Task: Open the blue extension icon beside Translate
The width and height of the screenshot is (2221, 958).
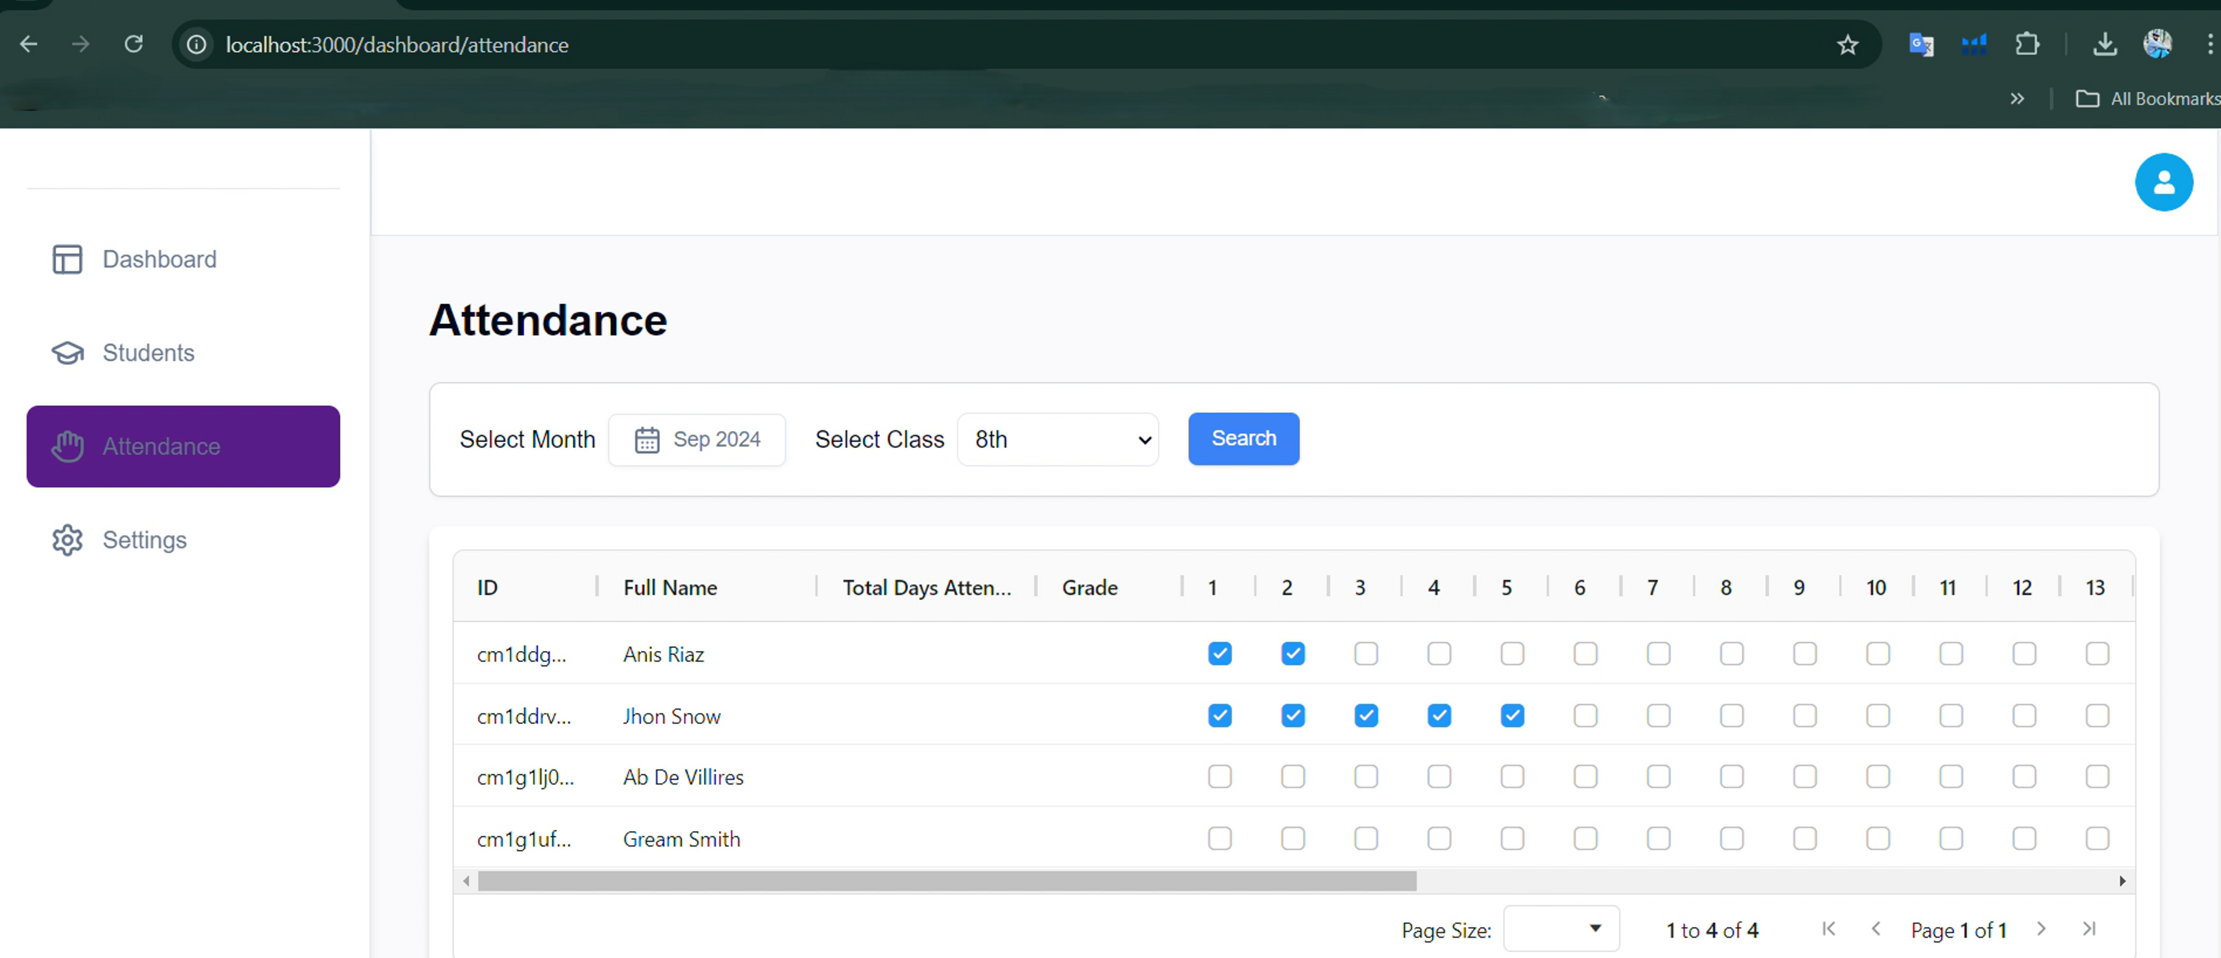Action: point(1973,44)
